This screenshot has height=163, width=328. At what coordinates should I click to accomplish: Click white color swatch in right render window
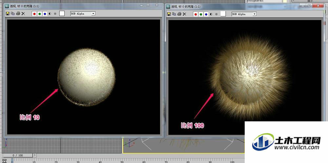pos(223,14)
